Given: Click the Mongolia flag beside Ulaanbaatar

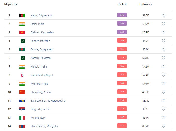Looking at the screenshot, I should [x=22, y=126].
